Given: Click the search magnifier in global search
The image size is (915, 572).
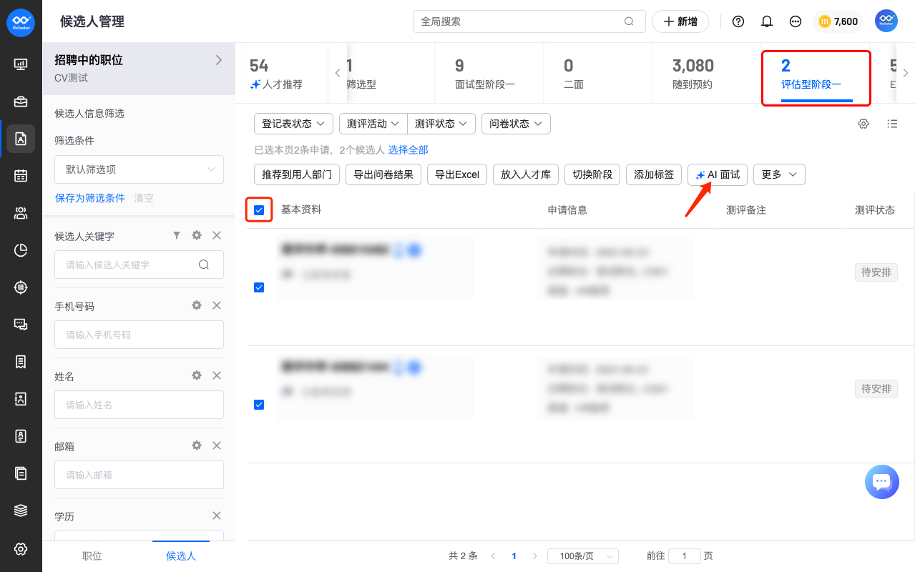Looking at the screenshot, I should [x=629, y=21].
